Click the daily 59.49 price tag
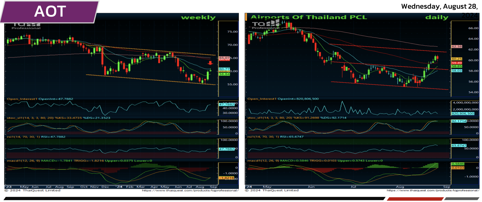Screen dimensions: 482x202 click(457, 63)
